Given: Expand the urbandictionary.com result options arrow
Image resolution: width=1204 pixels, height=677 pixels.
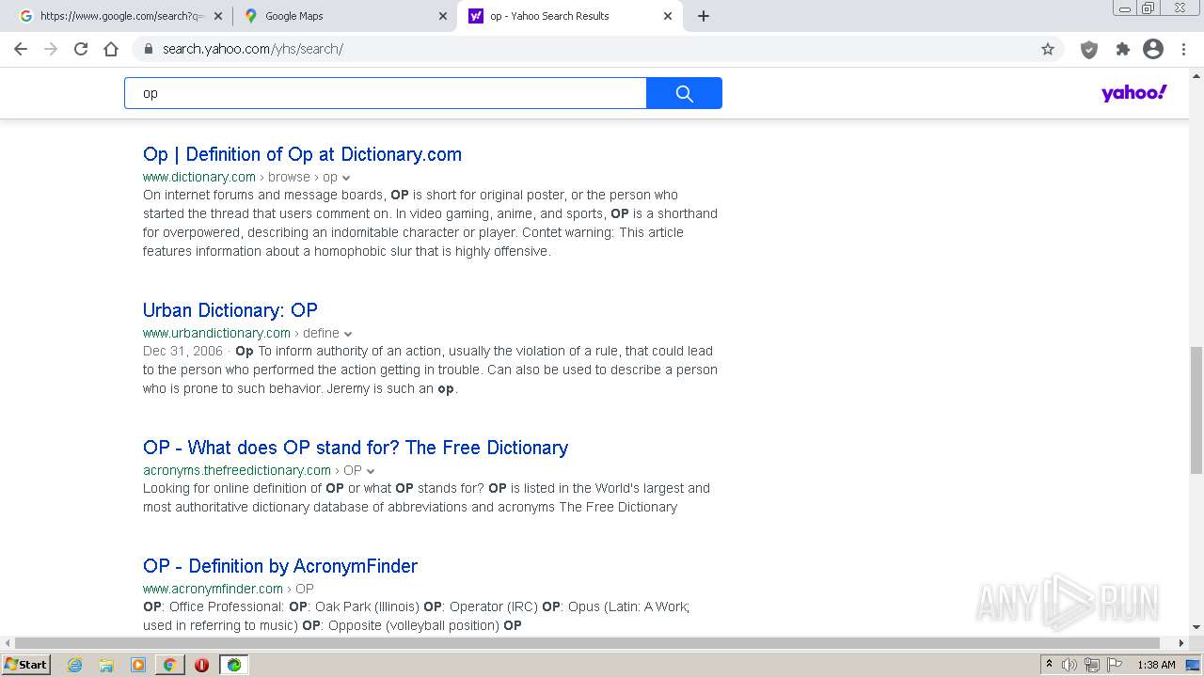Looking at the screenshot, I should click(348, 334).
